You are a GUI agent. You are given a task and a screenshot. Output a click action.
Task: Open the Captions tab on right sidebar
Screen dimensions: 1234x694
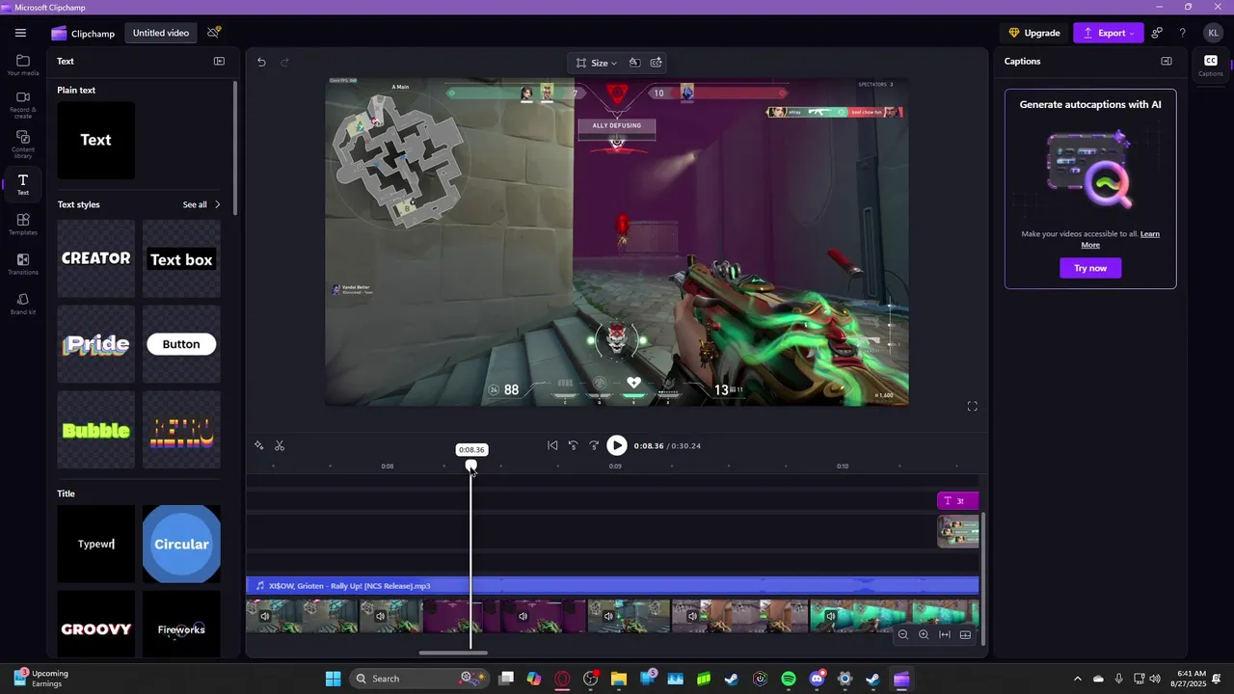coord(1211,66)
